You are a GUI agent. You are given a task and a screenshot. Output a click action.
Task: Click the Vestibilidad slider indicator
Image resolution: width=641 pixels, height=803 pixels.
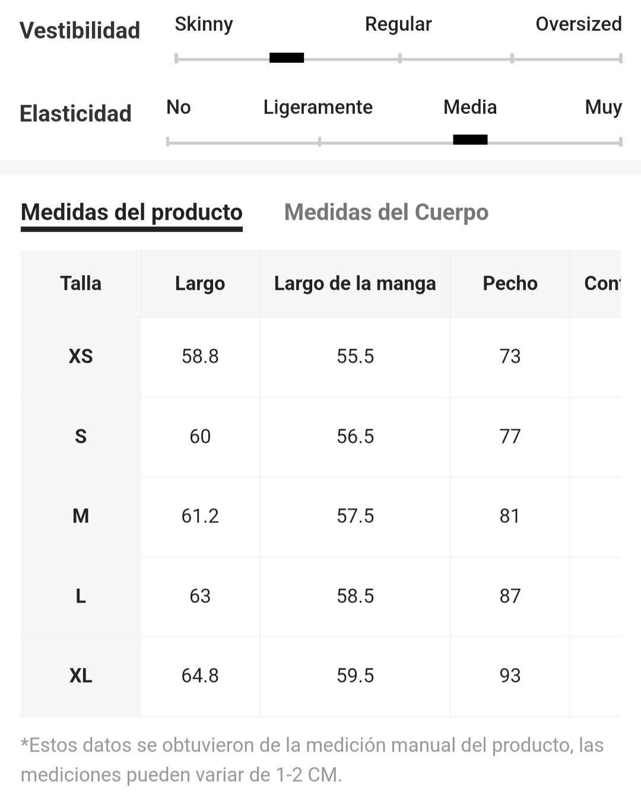pos(287,58)
